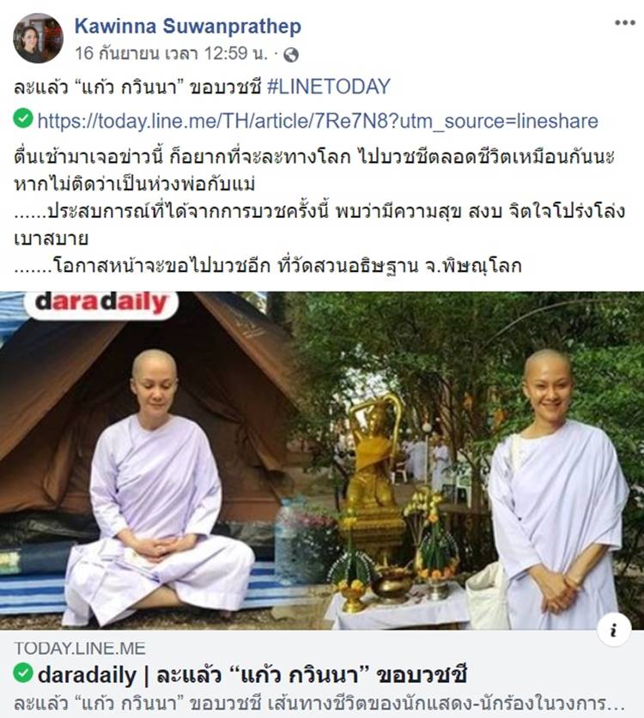Click the truncated article description text
The width and height of the screenshot is (644, 718).
point(319,703)
